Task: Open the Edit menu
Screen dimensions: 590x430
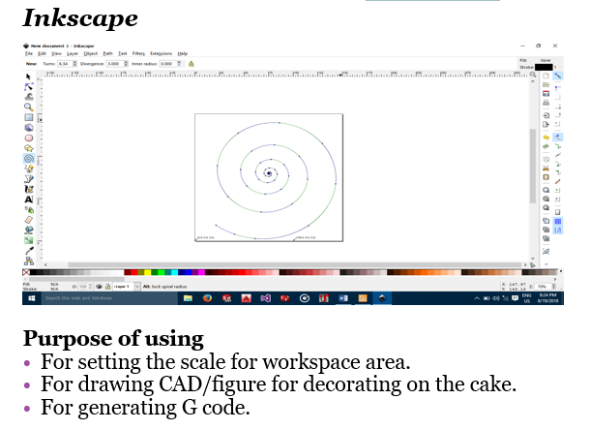Action: [x=42, y=53]
